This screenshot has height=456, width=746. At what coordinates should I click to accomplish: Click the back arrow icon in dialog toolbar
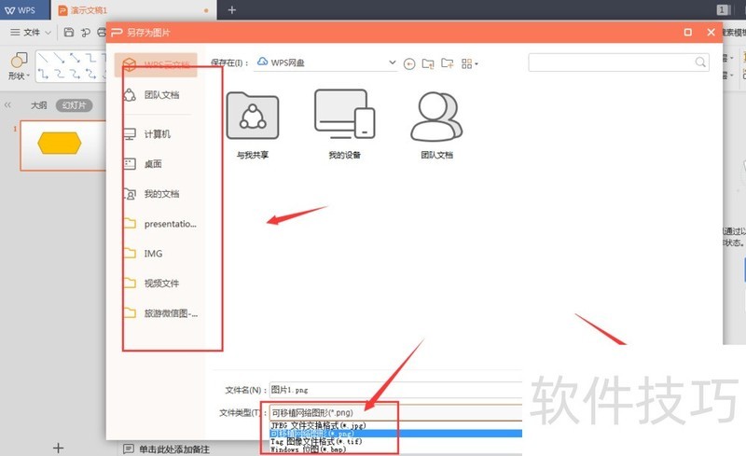pyautogui.click(x=409, y=63)
